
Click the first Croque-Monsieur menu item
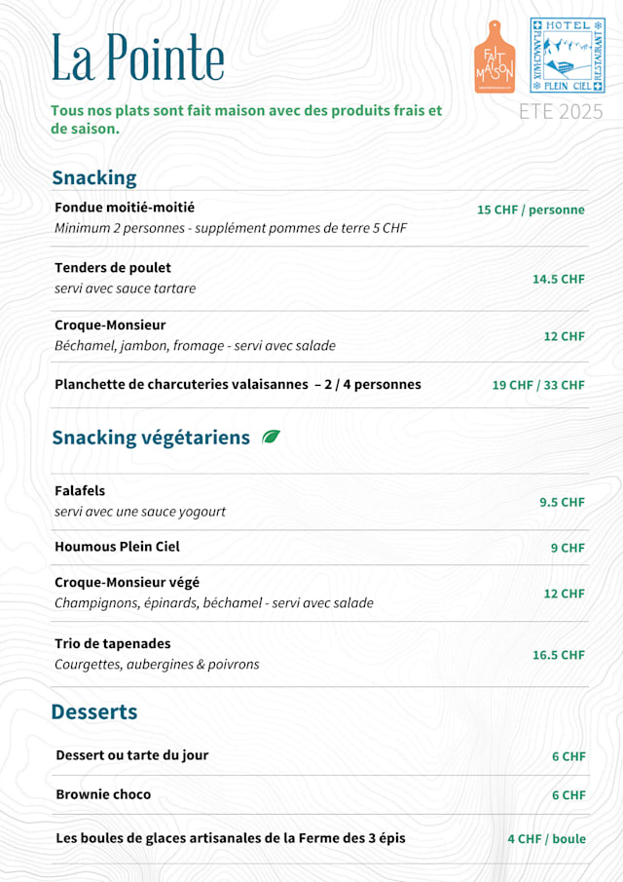110,325
